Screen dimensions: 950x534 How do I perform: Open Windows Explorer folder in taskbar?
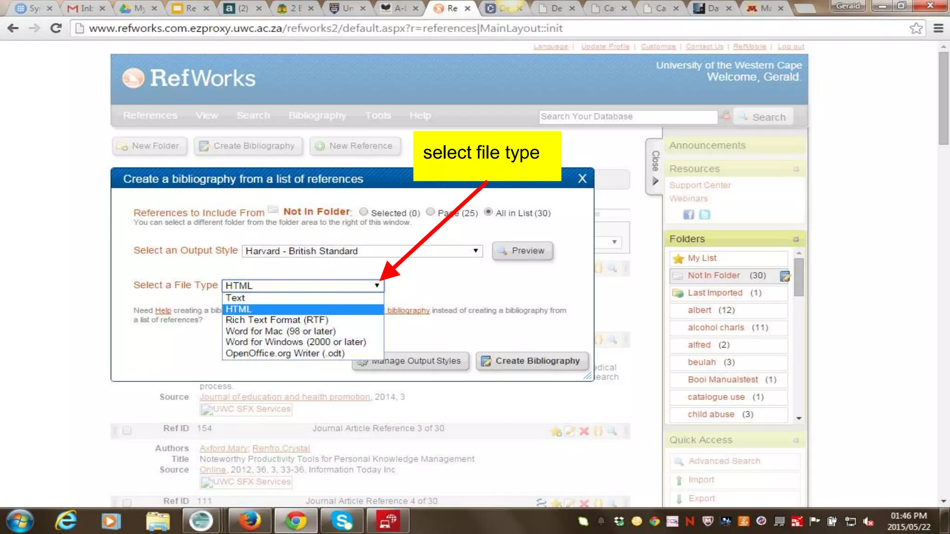click(158, 521)
